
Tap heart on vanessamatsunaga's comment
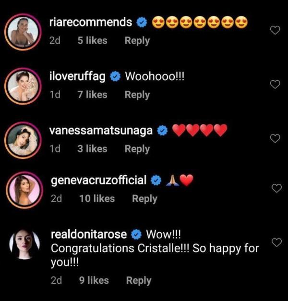tap(276, 139)
